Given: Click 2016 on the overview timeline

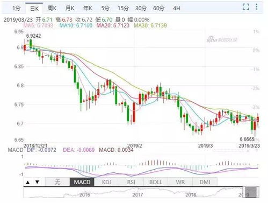Looking at the screenshot, I should [84, 194].
